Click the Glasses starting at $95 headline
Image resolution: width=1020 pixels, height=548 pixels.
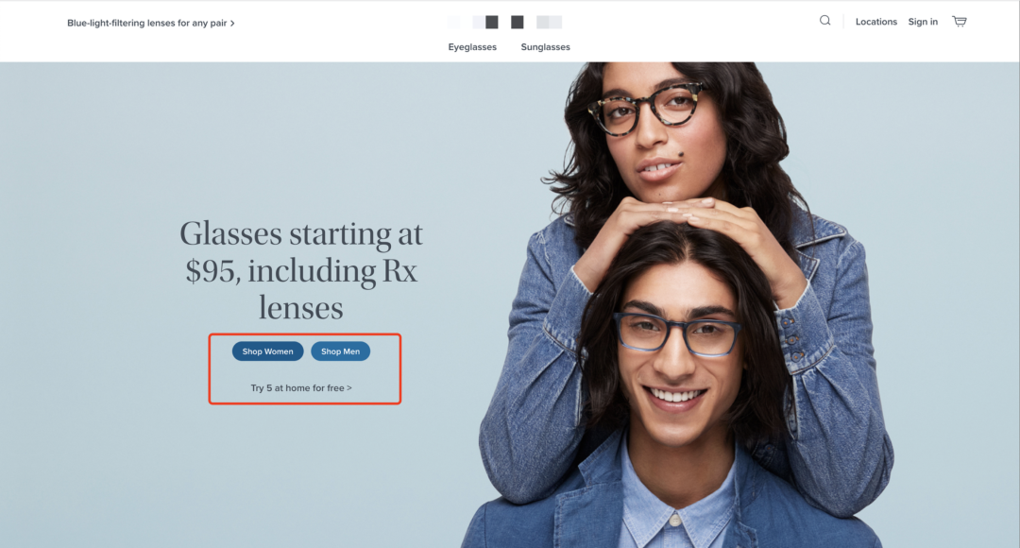(x=301, y=270)
